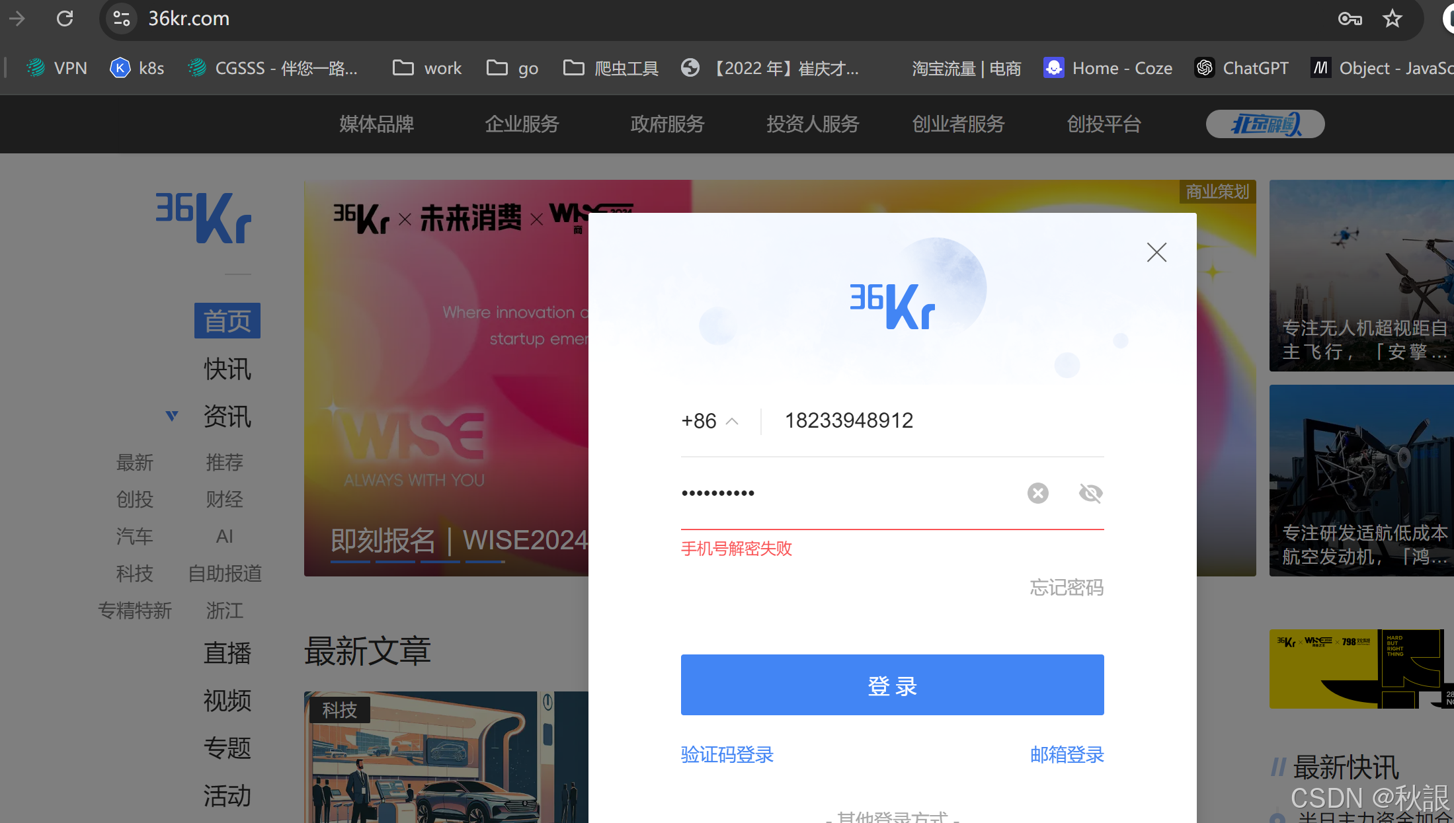This screenshot has height=823, width=1454.
Task: Open the 投资人服务 menu
Action: pyautogui.click(x=813, y=124)
